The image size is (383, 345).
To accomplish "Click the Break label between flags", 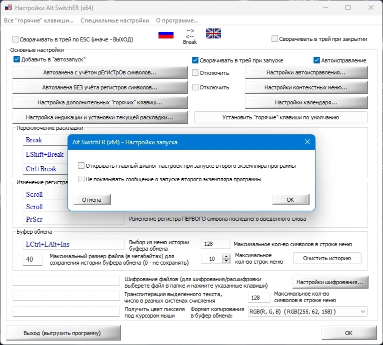I will pyautogui.click(x=190, y=42).
